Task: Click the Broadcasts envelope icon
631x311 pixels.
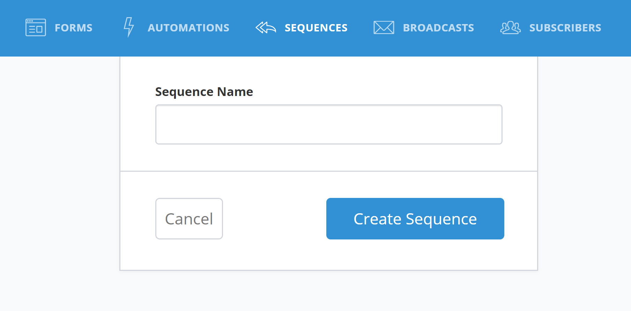Action: [x=384, y=28]
